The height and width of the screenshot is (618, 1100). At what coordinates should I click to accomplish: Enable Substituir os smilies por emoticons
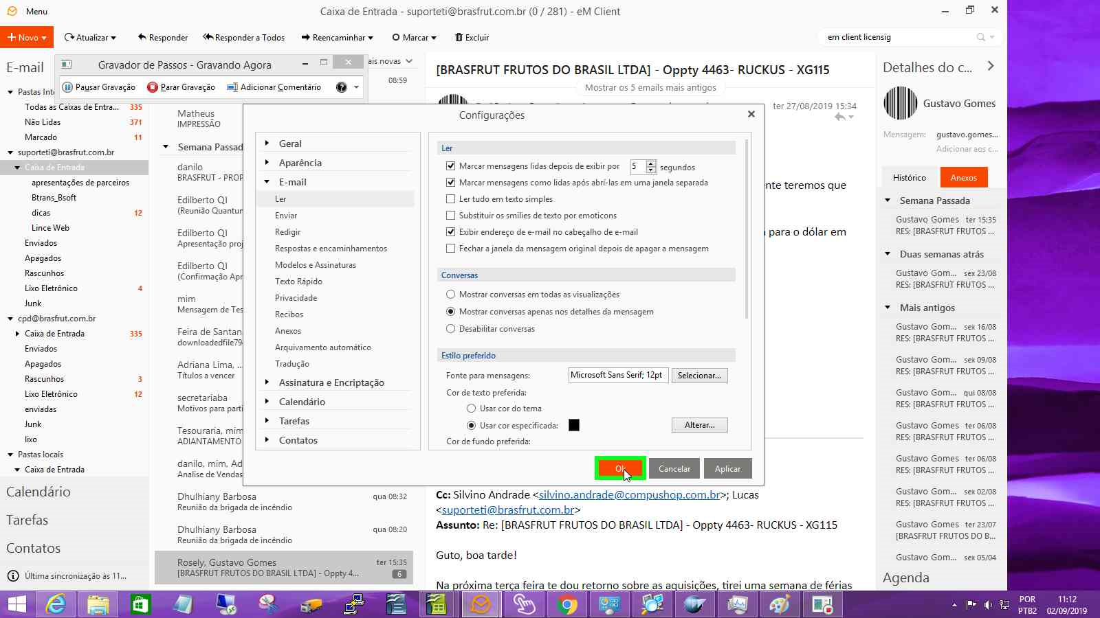451,216
